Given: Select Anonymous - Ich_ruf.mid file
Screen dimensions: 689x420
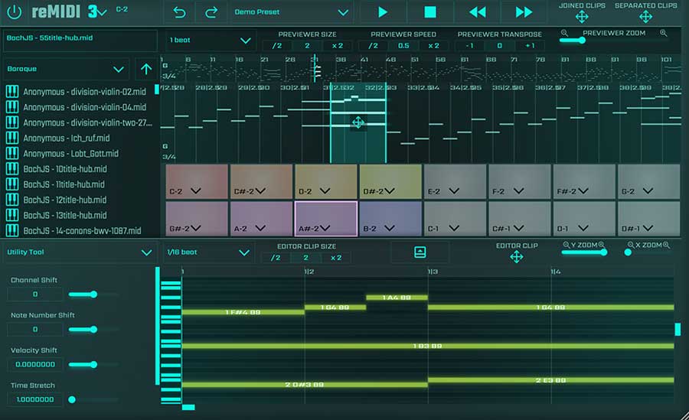Looking at the screenshot, I should [x=67, y=138].
